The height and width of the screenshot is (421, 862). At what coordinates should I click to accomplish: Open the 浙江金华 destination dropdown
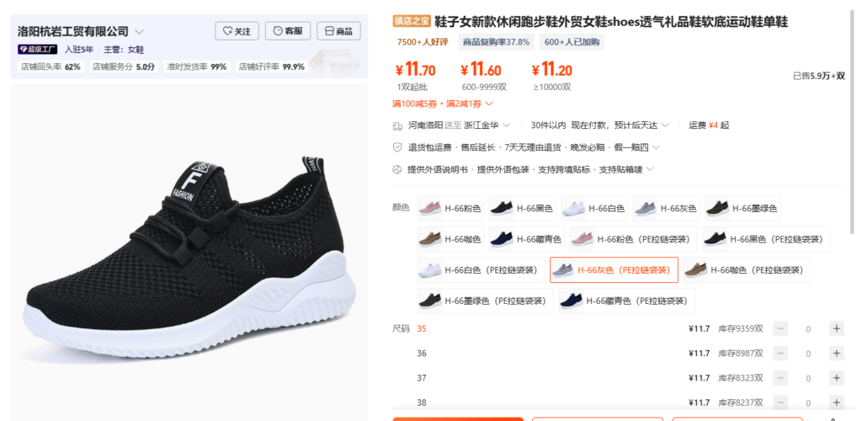(x=487, y=125)
